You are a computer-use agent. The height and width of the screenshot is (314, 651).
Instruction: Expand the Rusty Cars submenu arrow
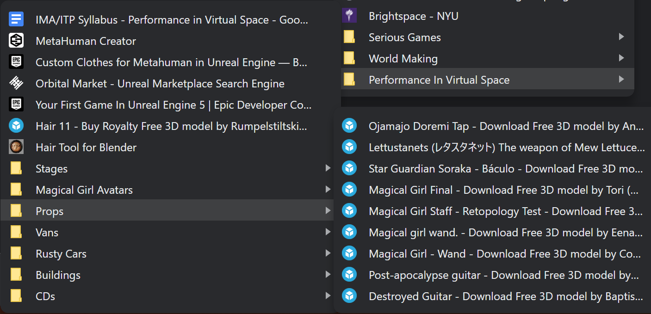pyautogui.click(x=328, y=253)
